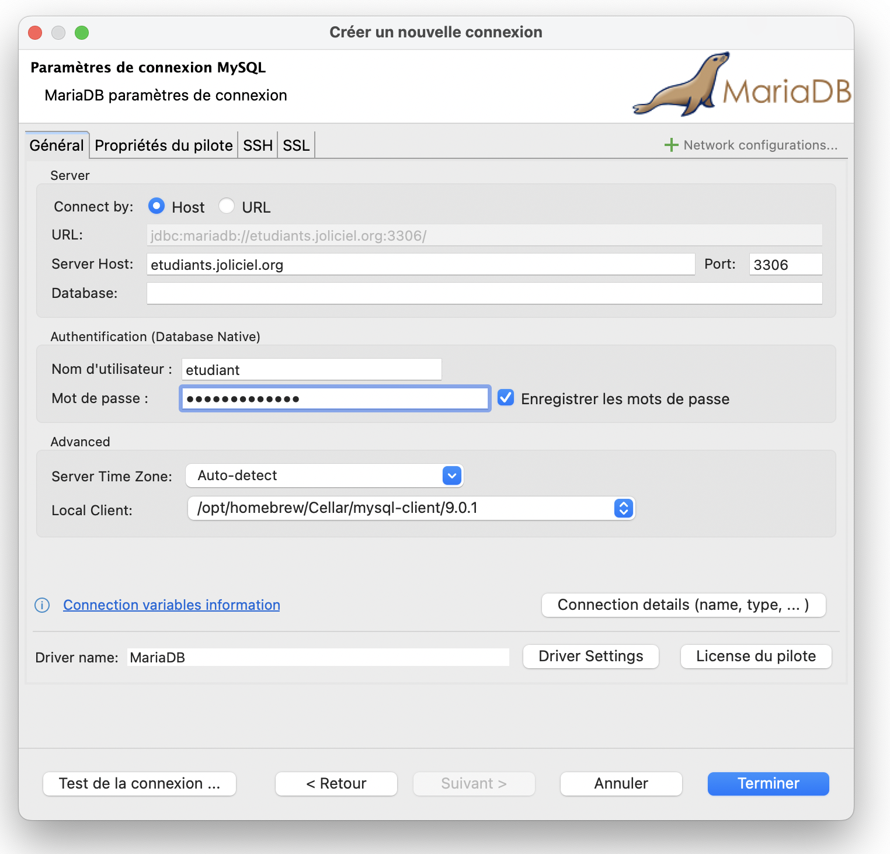
Task: Open the SSH tab
Action: [x=258, y=145]
